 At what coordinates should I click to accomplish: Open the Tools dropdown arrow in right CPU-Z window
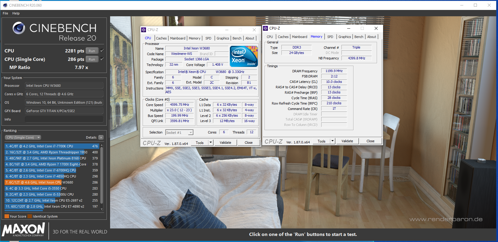[x=332, y=141]
